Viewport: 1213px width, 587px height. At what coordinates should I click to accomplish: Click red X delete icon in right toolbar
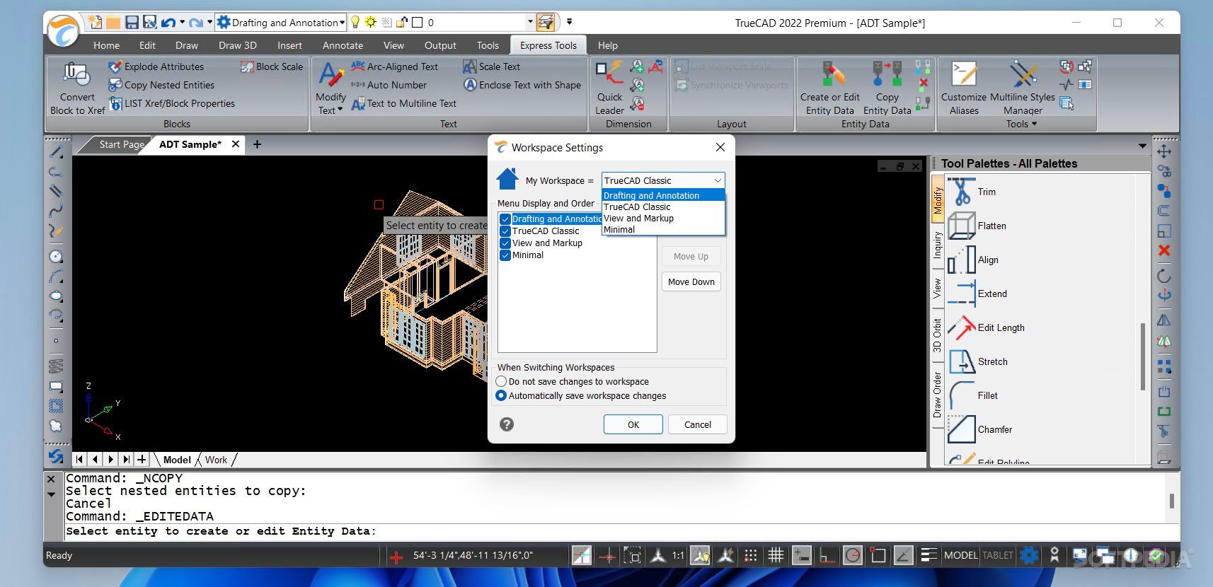click(x=1164, y=250)
